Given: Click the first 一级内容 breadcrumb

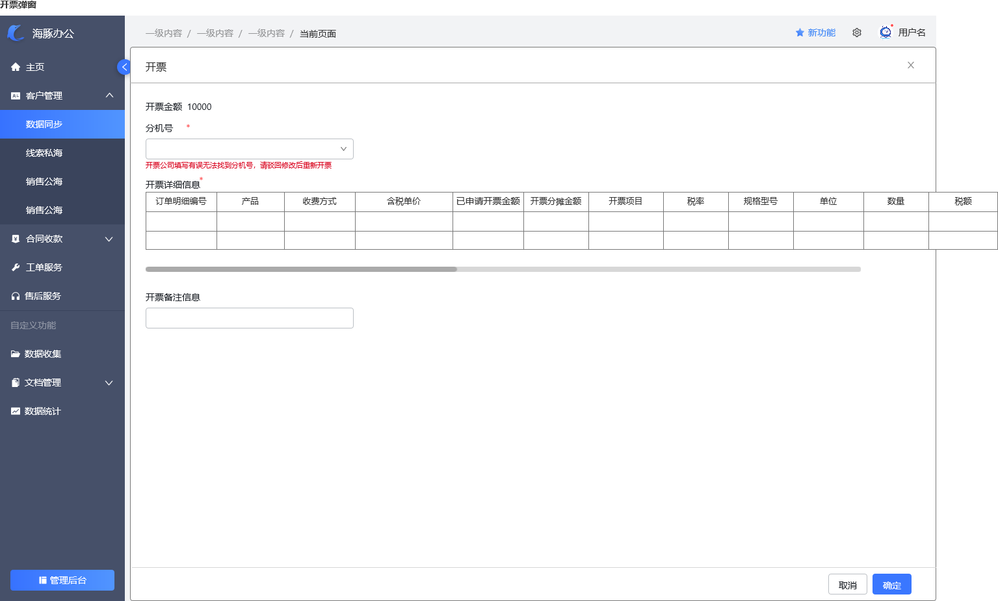Looking at the screenshot, I should 164,33.
